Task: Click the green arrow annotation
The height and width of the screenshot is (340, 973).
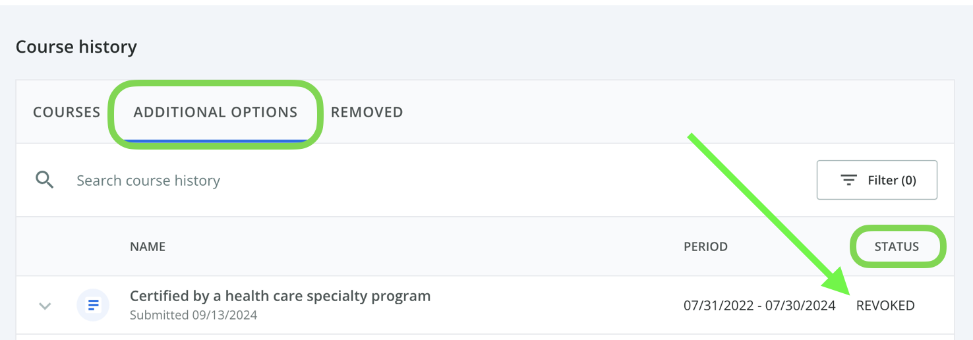Action: [770, 213]
